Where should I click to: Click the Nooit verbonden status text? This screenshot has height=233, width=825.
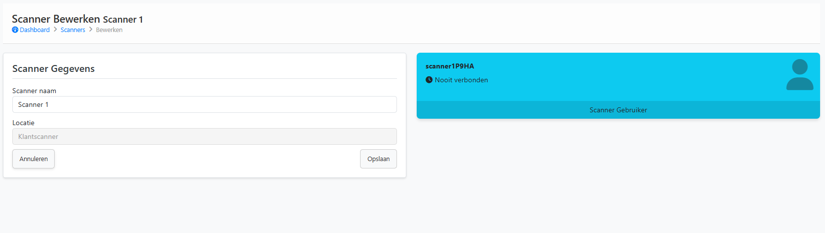point(462,80)
